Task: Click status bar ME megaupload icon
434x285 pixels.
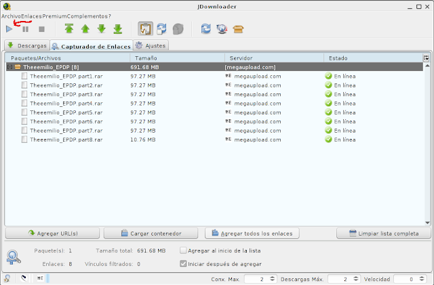Action: coord(40,278)
